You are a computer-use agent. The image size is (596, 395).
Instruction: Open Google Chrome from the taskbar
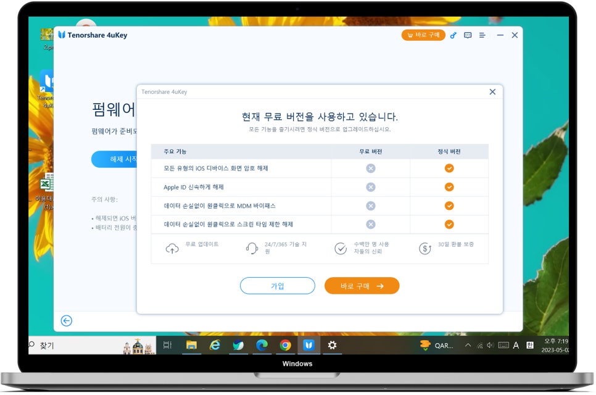[285, 345]
